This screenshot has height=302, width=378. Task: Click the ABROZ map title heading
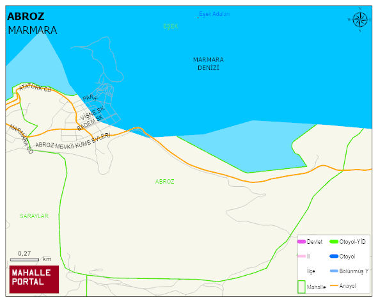(x=26, y=17)
